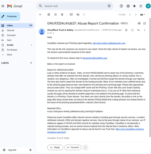Click the Gmail logo

point(15,6)
